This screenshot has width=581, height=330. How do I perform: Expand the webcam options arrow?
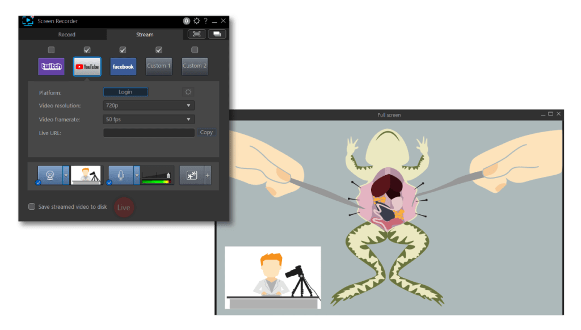tap(66, 175)
